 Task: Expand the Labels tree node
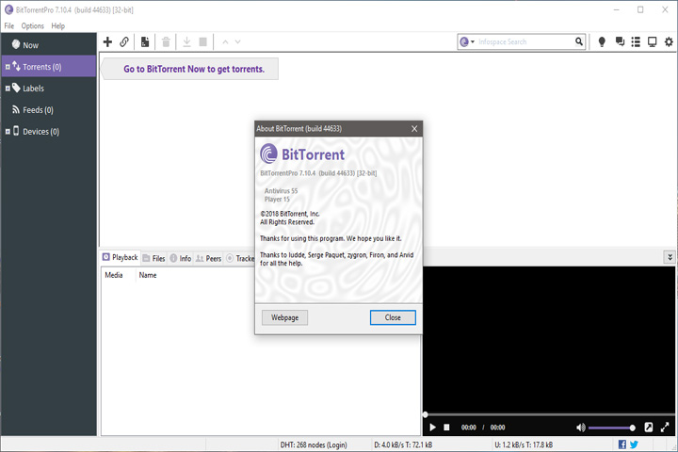(8, 89)
